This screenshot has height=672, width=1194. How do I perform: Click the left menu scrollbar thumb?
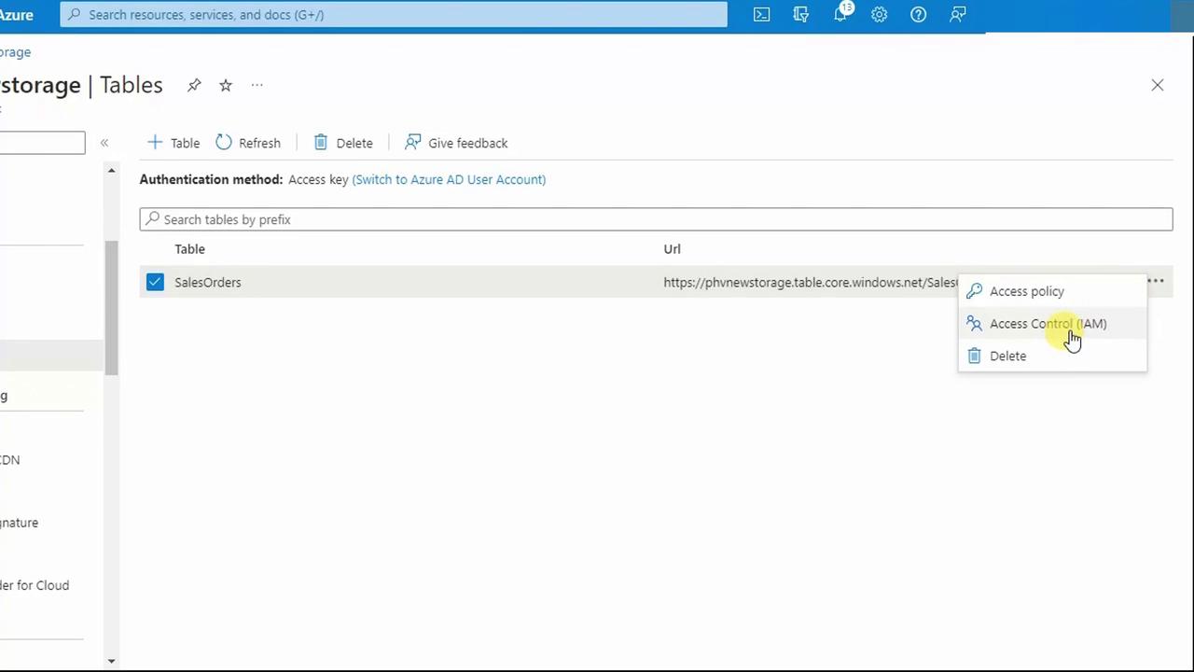click(x=111, y=308)
